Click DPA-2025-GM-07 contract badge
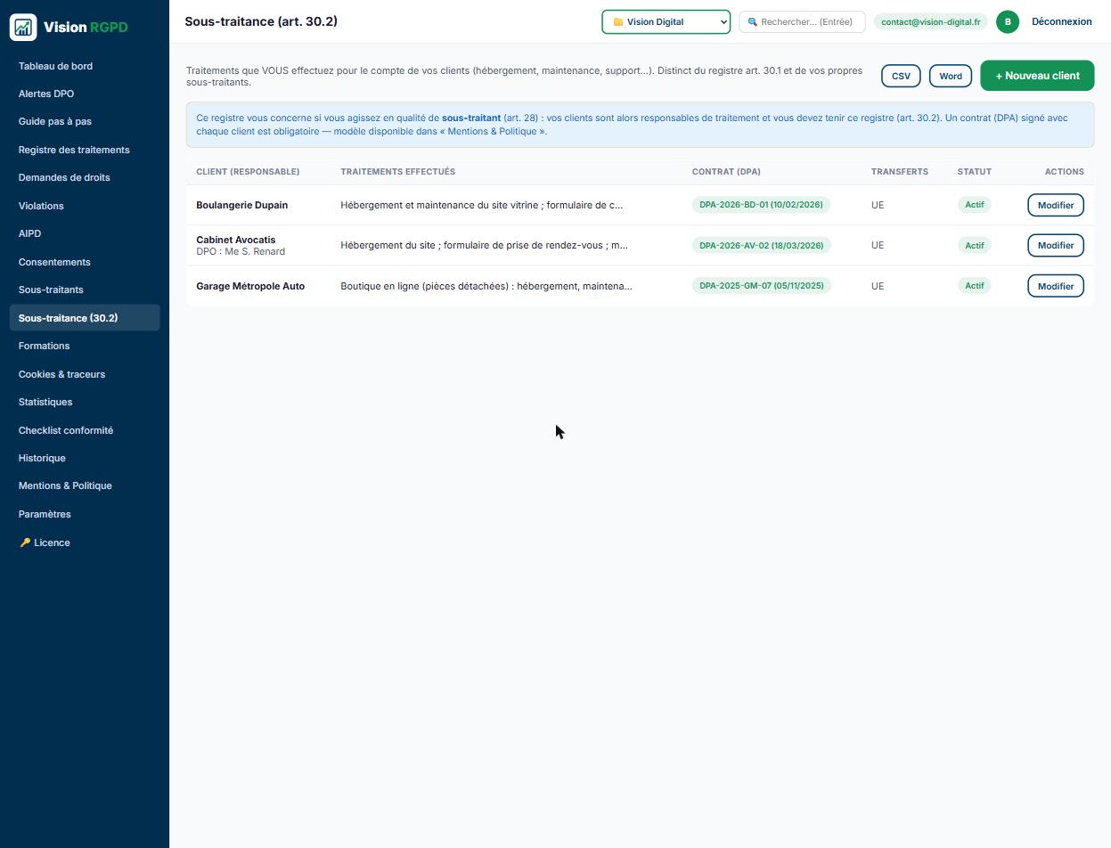1111x848 pixels. coord(762,286)
